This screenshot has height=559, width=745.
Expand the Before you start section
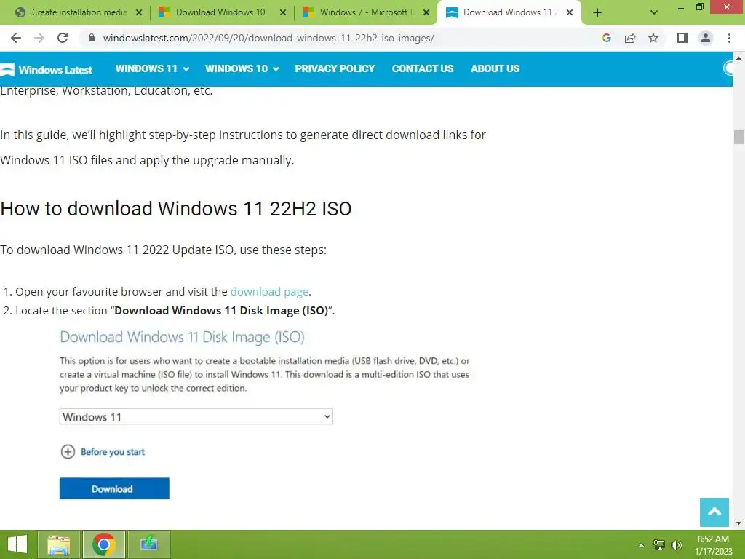click(x=103, y=451)
